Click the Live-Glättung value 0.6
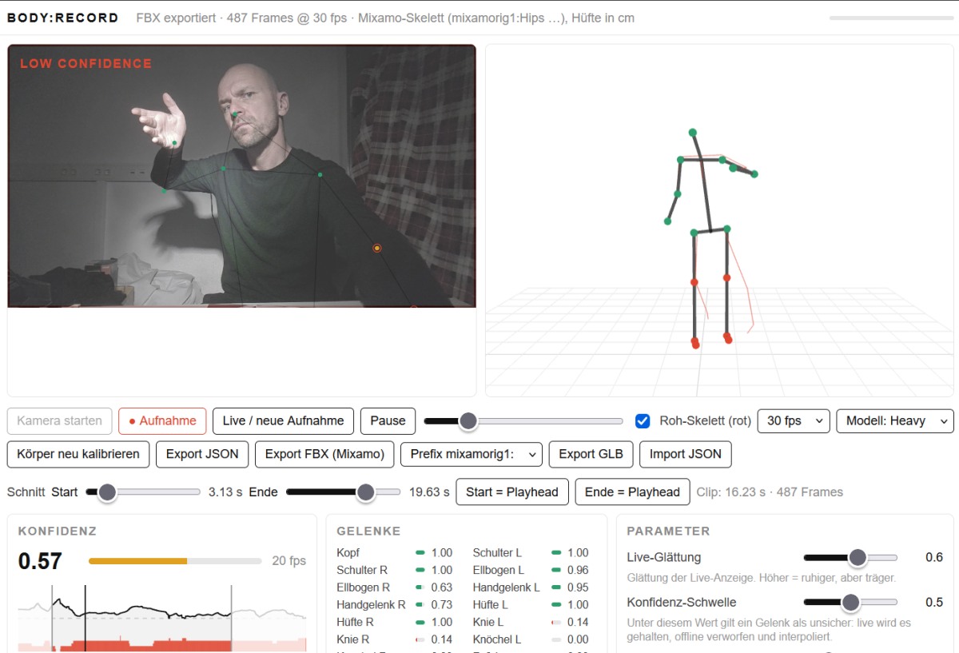Viewport: 959px width, 653px height. (x=933, y=558)
